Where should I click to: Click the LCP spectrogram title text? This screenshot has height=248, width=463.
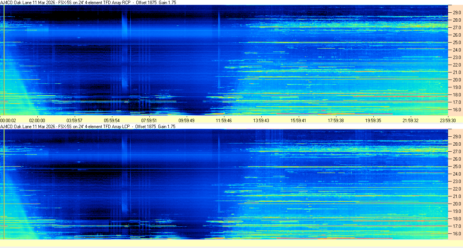[88, 127]
